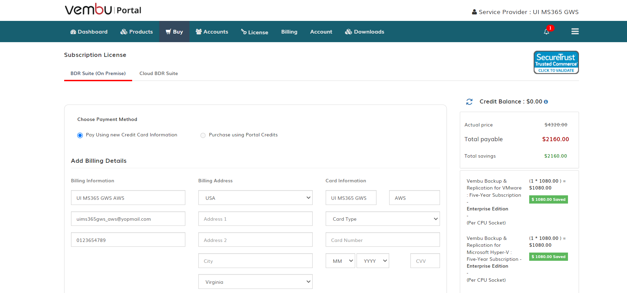The width and height of the screenshot is (627, 293).
Task: Open the Accounts menu
Action: point(212,32)
